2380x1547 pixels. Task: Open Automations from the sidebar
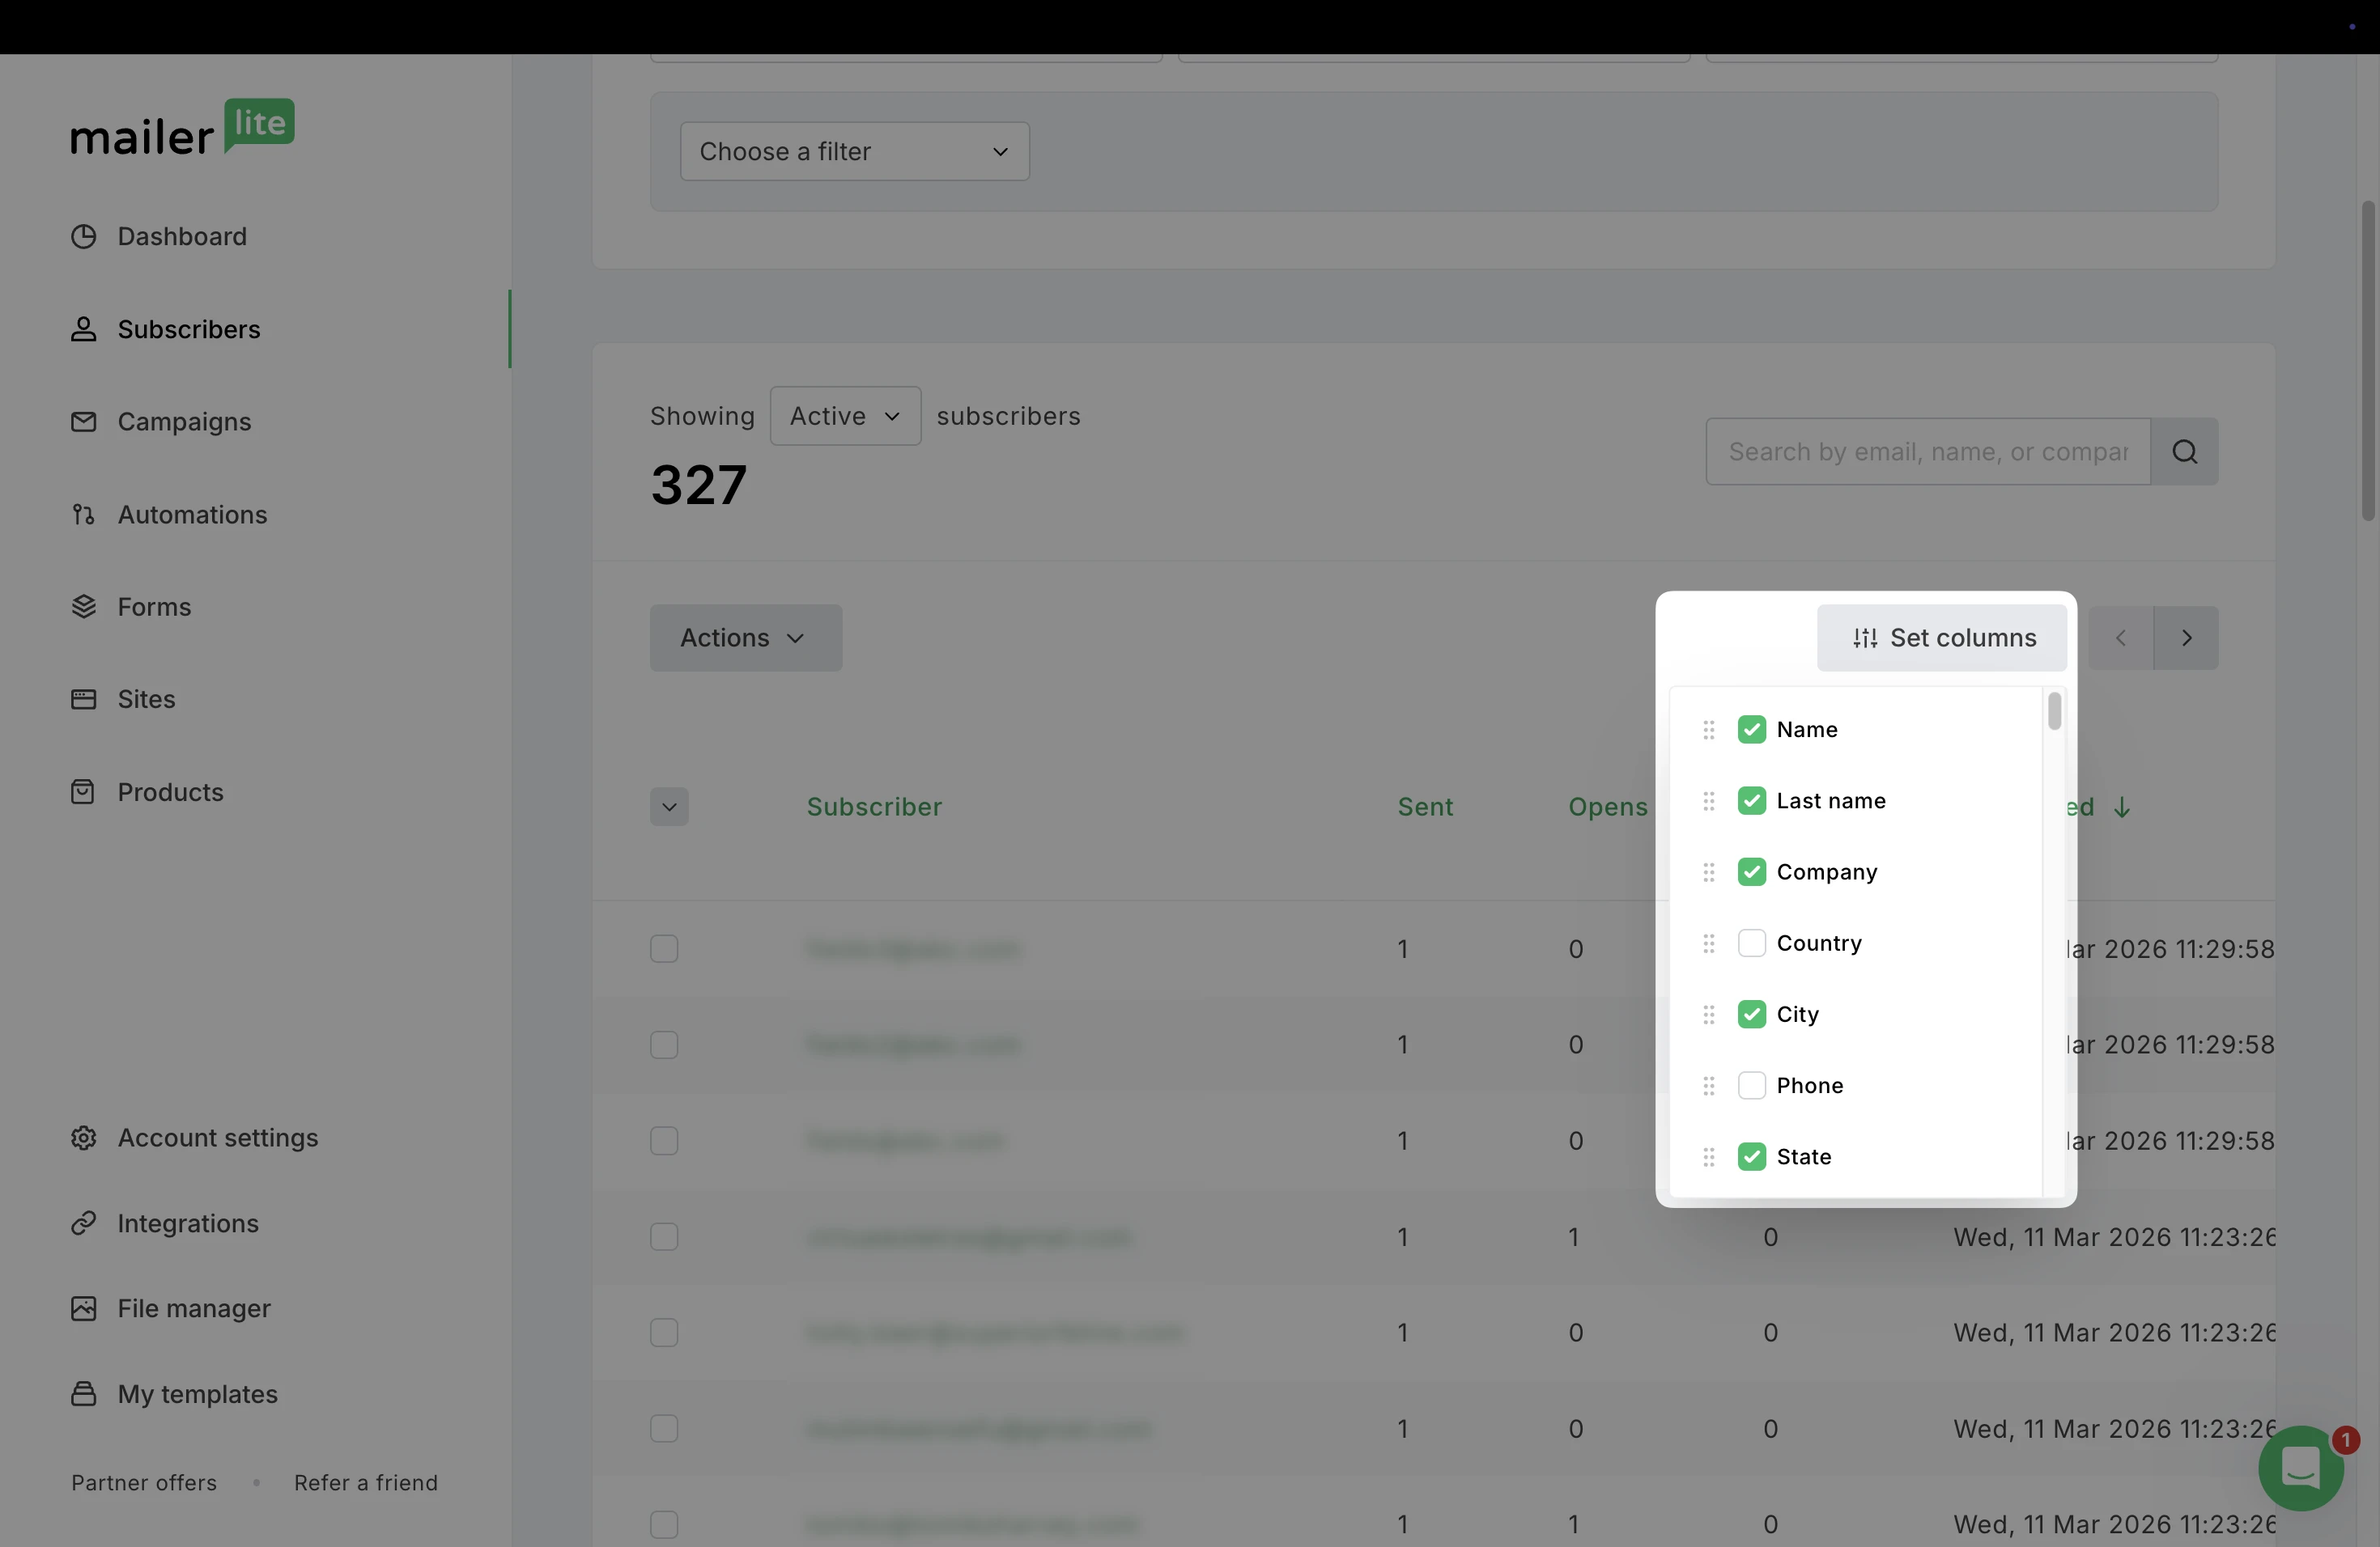click(192, 515)
